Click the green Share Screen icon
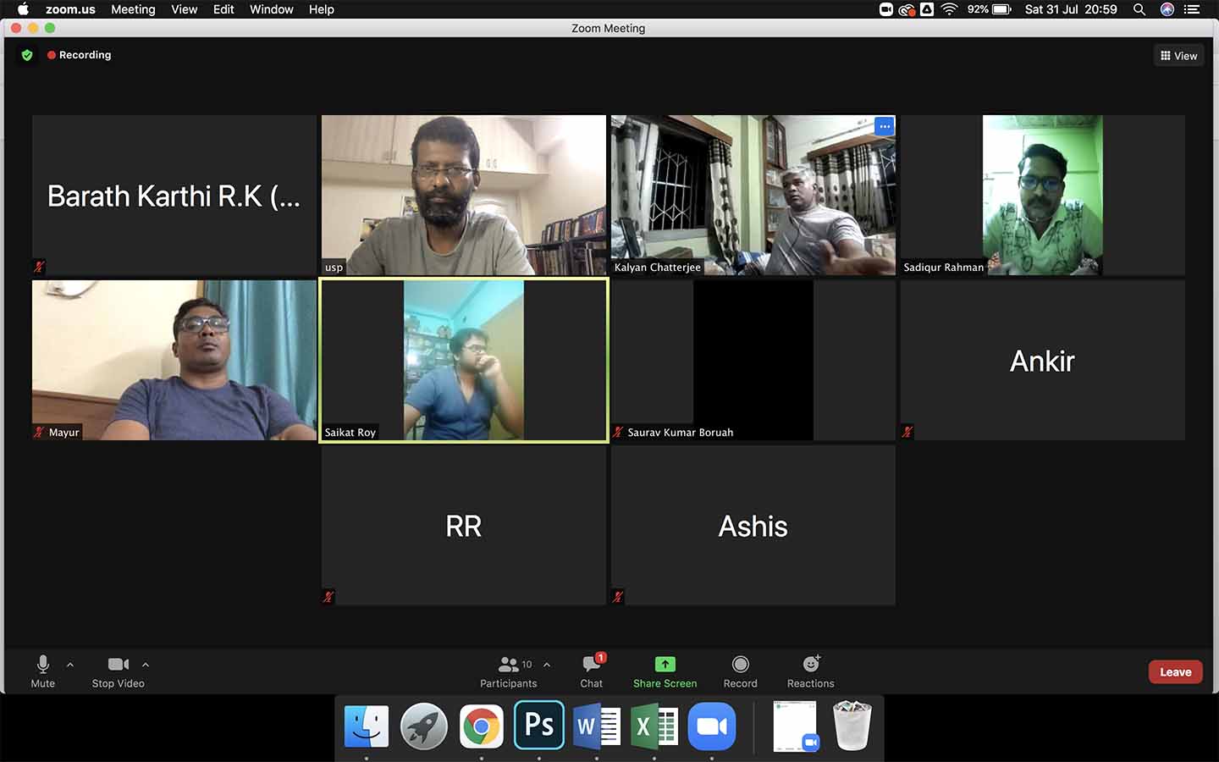 tap(665, 665)
